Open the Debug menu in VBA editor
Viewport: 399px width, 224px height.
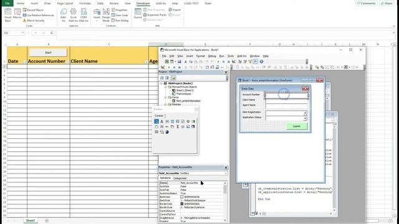[212, 56]
